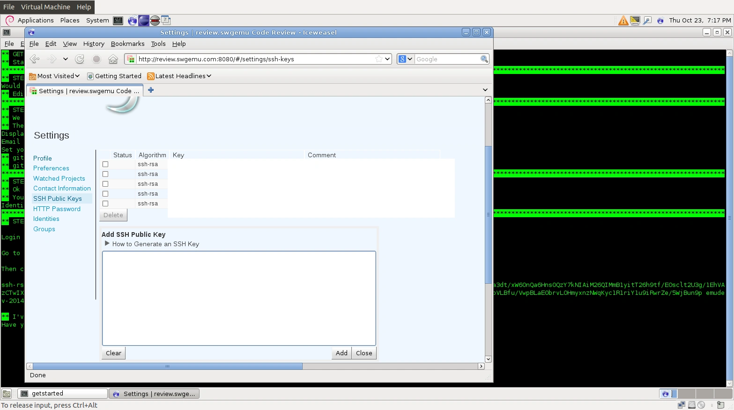Expand the Latest Headlines feed menu

click(x=179, y=76)
